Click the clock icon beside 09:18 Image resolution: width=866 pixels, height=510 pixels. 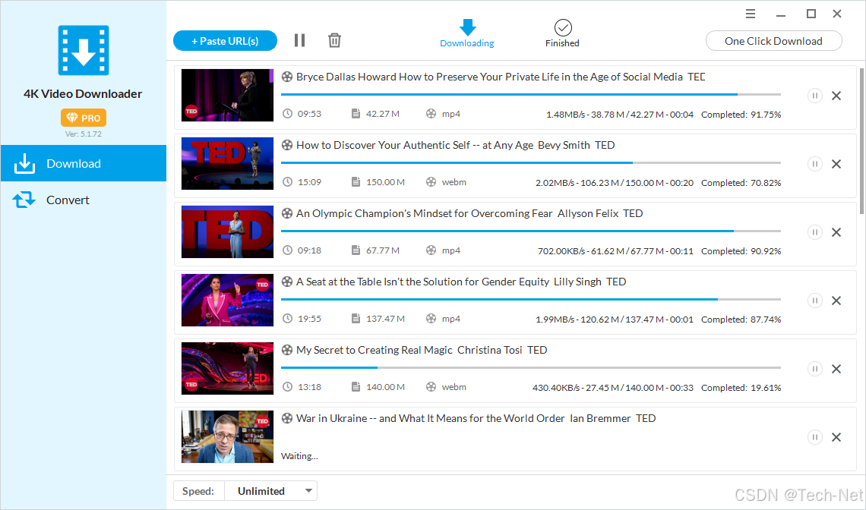[287, 250]
